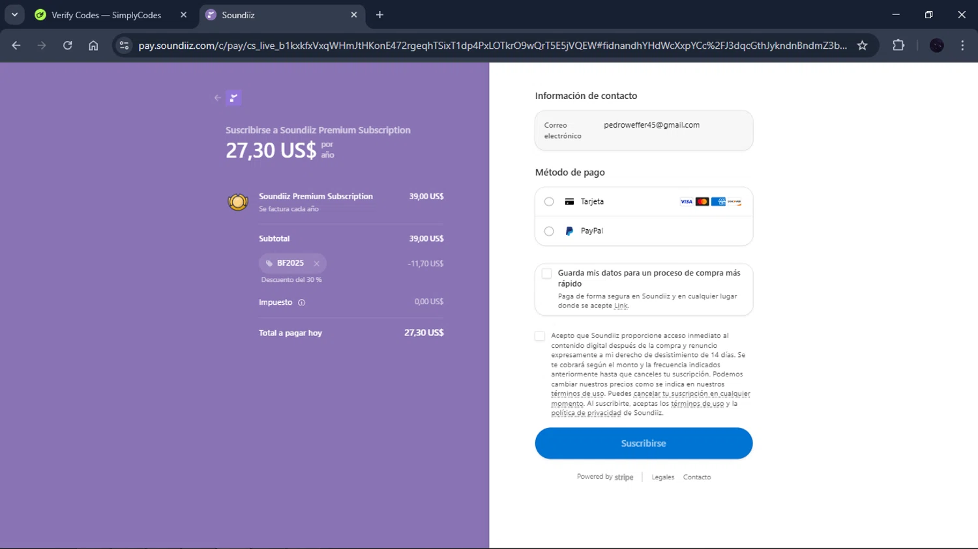
Task: Click the Soundiiz Premium coin icon
Action: click(238, 202)
